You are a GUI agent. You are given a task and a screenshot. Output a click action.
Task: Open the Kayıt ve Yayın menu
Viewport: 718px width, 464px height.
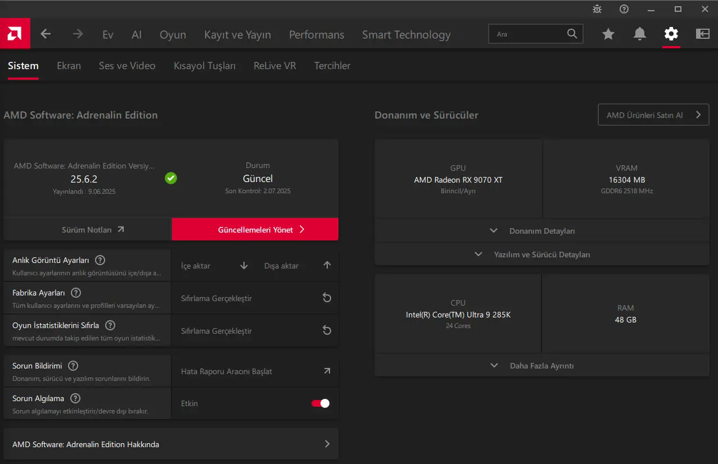tap(237, 35)
